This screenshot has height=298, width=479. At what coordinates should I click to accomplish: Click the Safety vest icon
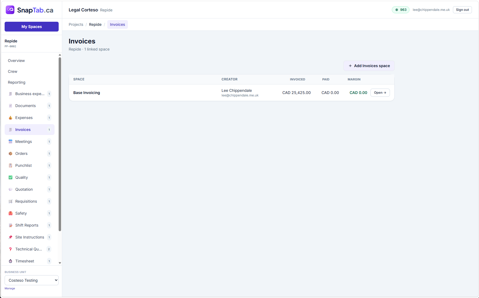point(10,213)
